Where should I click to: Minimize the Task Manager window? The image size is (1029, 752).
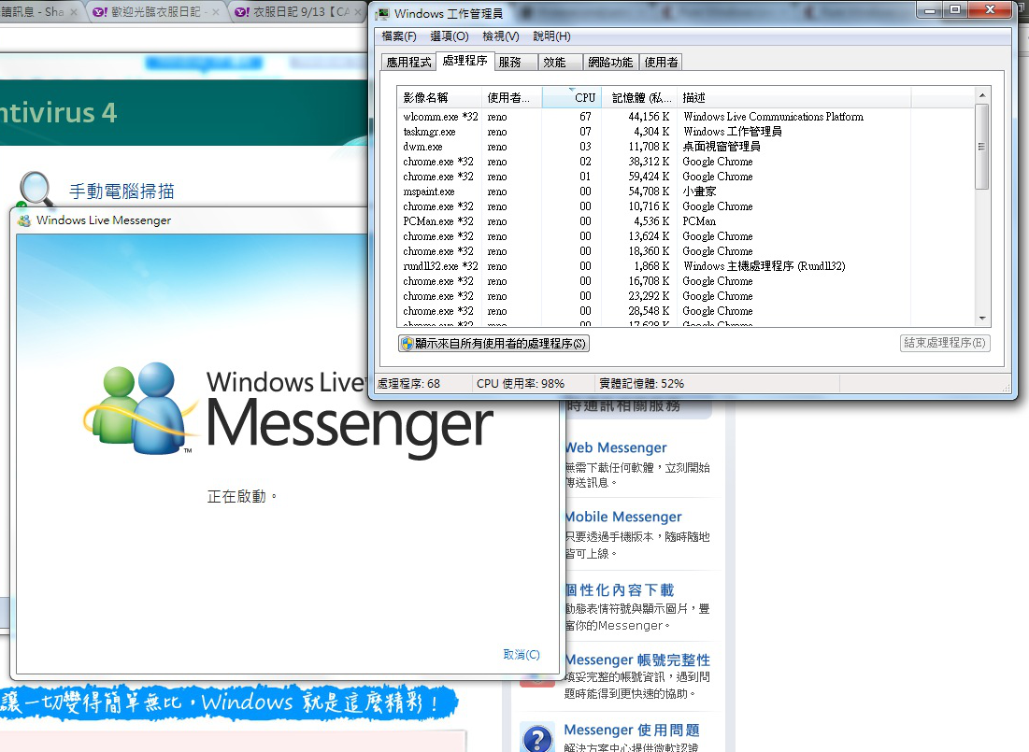point(930,10)
